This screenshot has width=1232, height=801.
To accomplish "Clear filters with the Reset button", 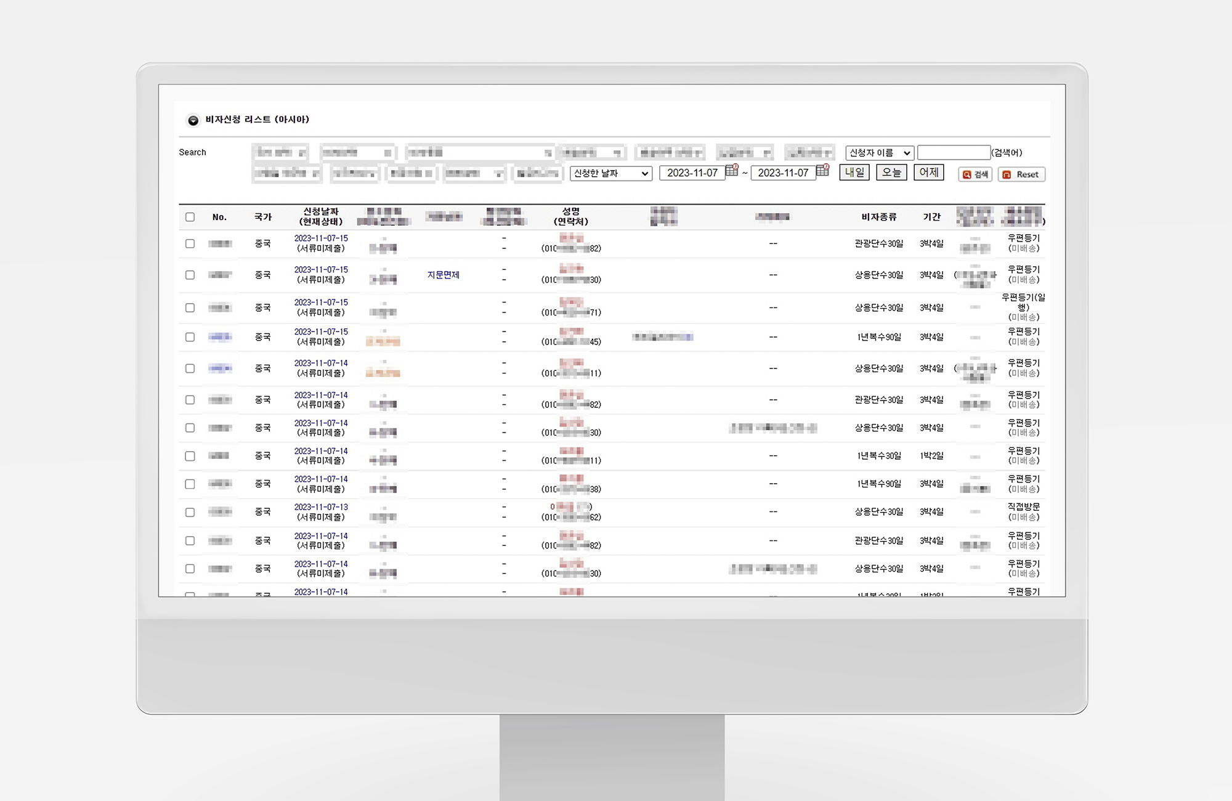I will pos(1021,174).
